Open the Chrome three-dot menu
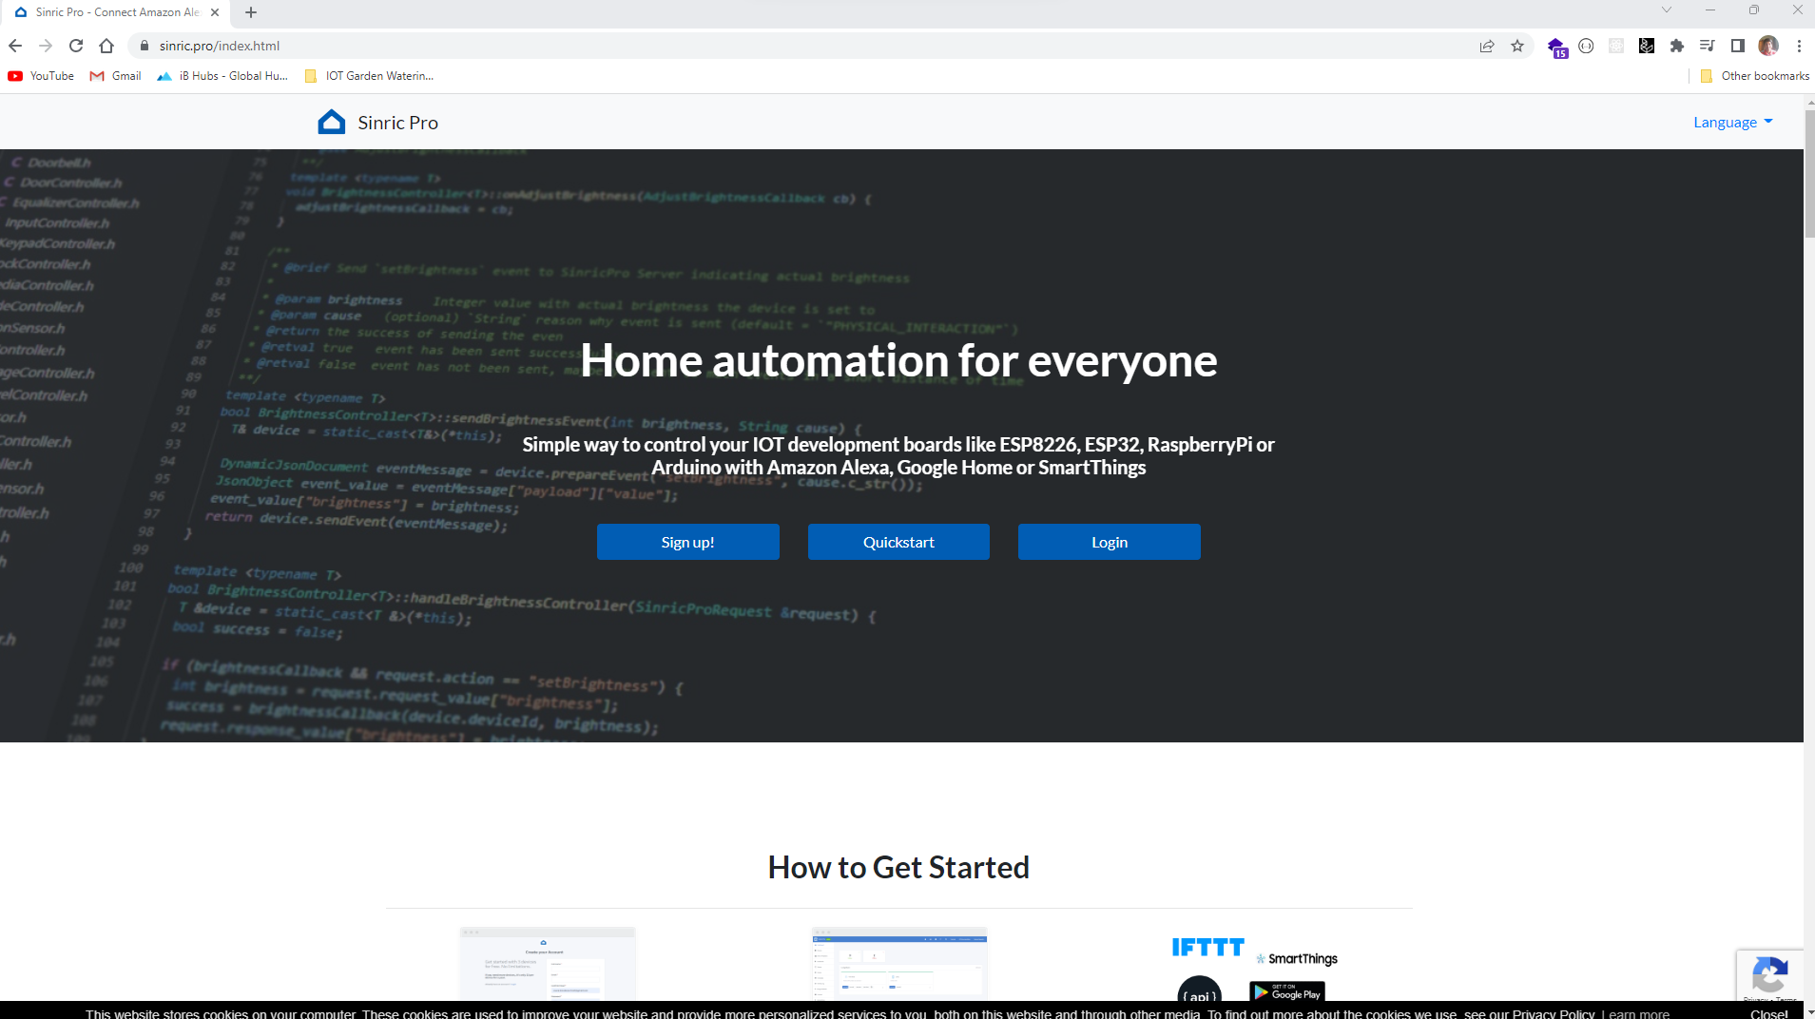 pos(1799,46)
